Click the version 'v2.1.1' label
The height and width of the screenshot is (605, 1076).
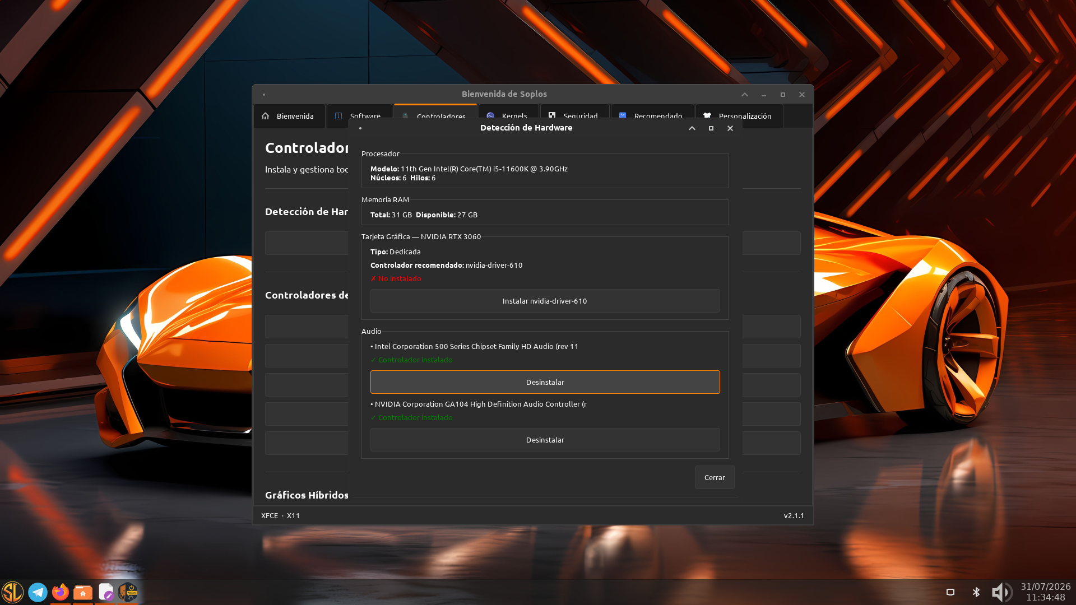click(794, 516)
